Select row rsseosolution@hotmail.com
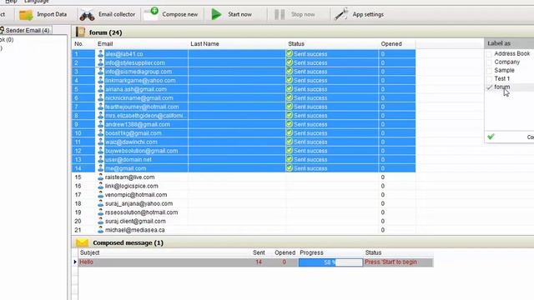 pos(244,212)
